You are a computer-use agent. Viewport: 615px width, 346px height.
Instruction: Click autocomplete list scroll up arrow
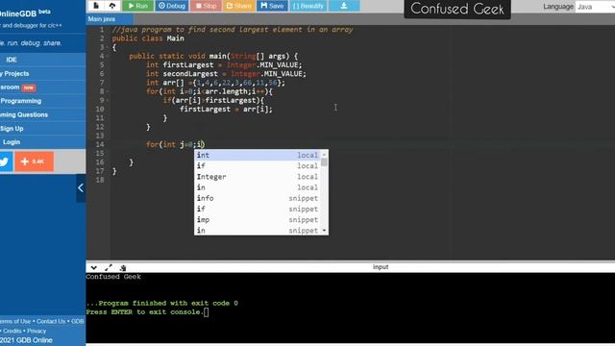324,155
